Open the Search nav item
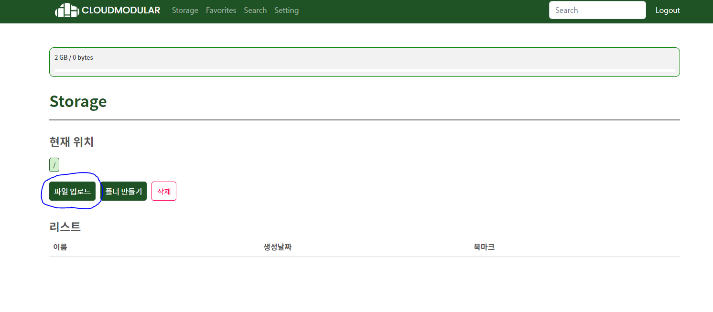The image size is (713, 312). (255, 10)
